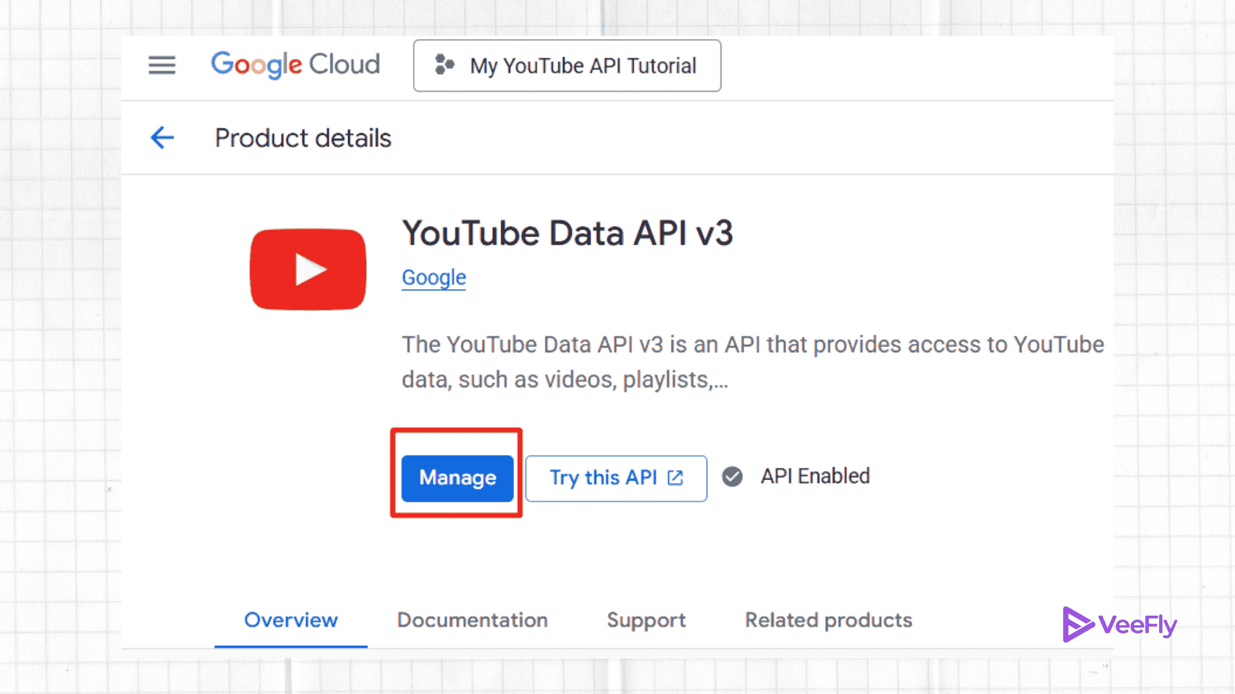Switch to the Documentation tab
Viewport: 1235px width, 694px height.
point(472,619)
